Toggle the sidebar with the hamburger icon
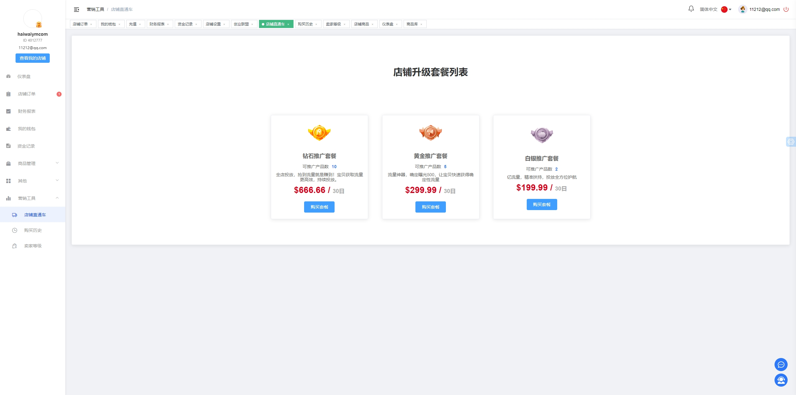The height and width of the screenshot is (395, 796). pyautogui.click(x=76, y=9)
